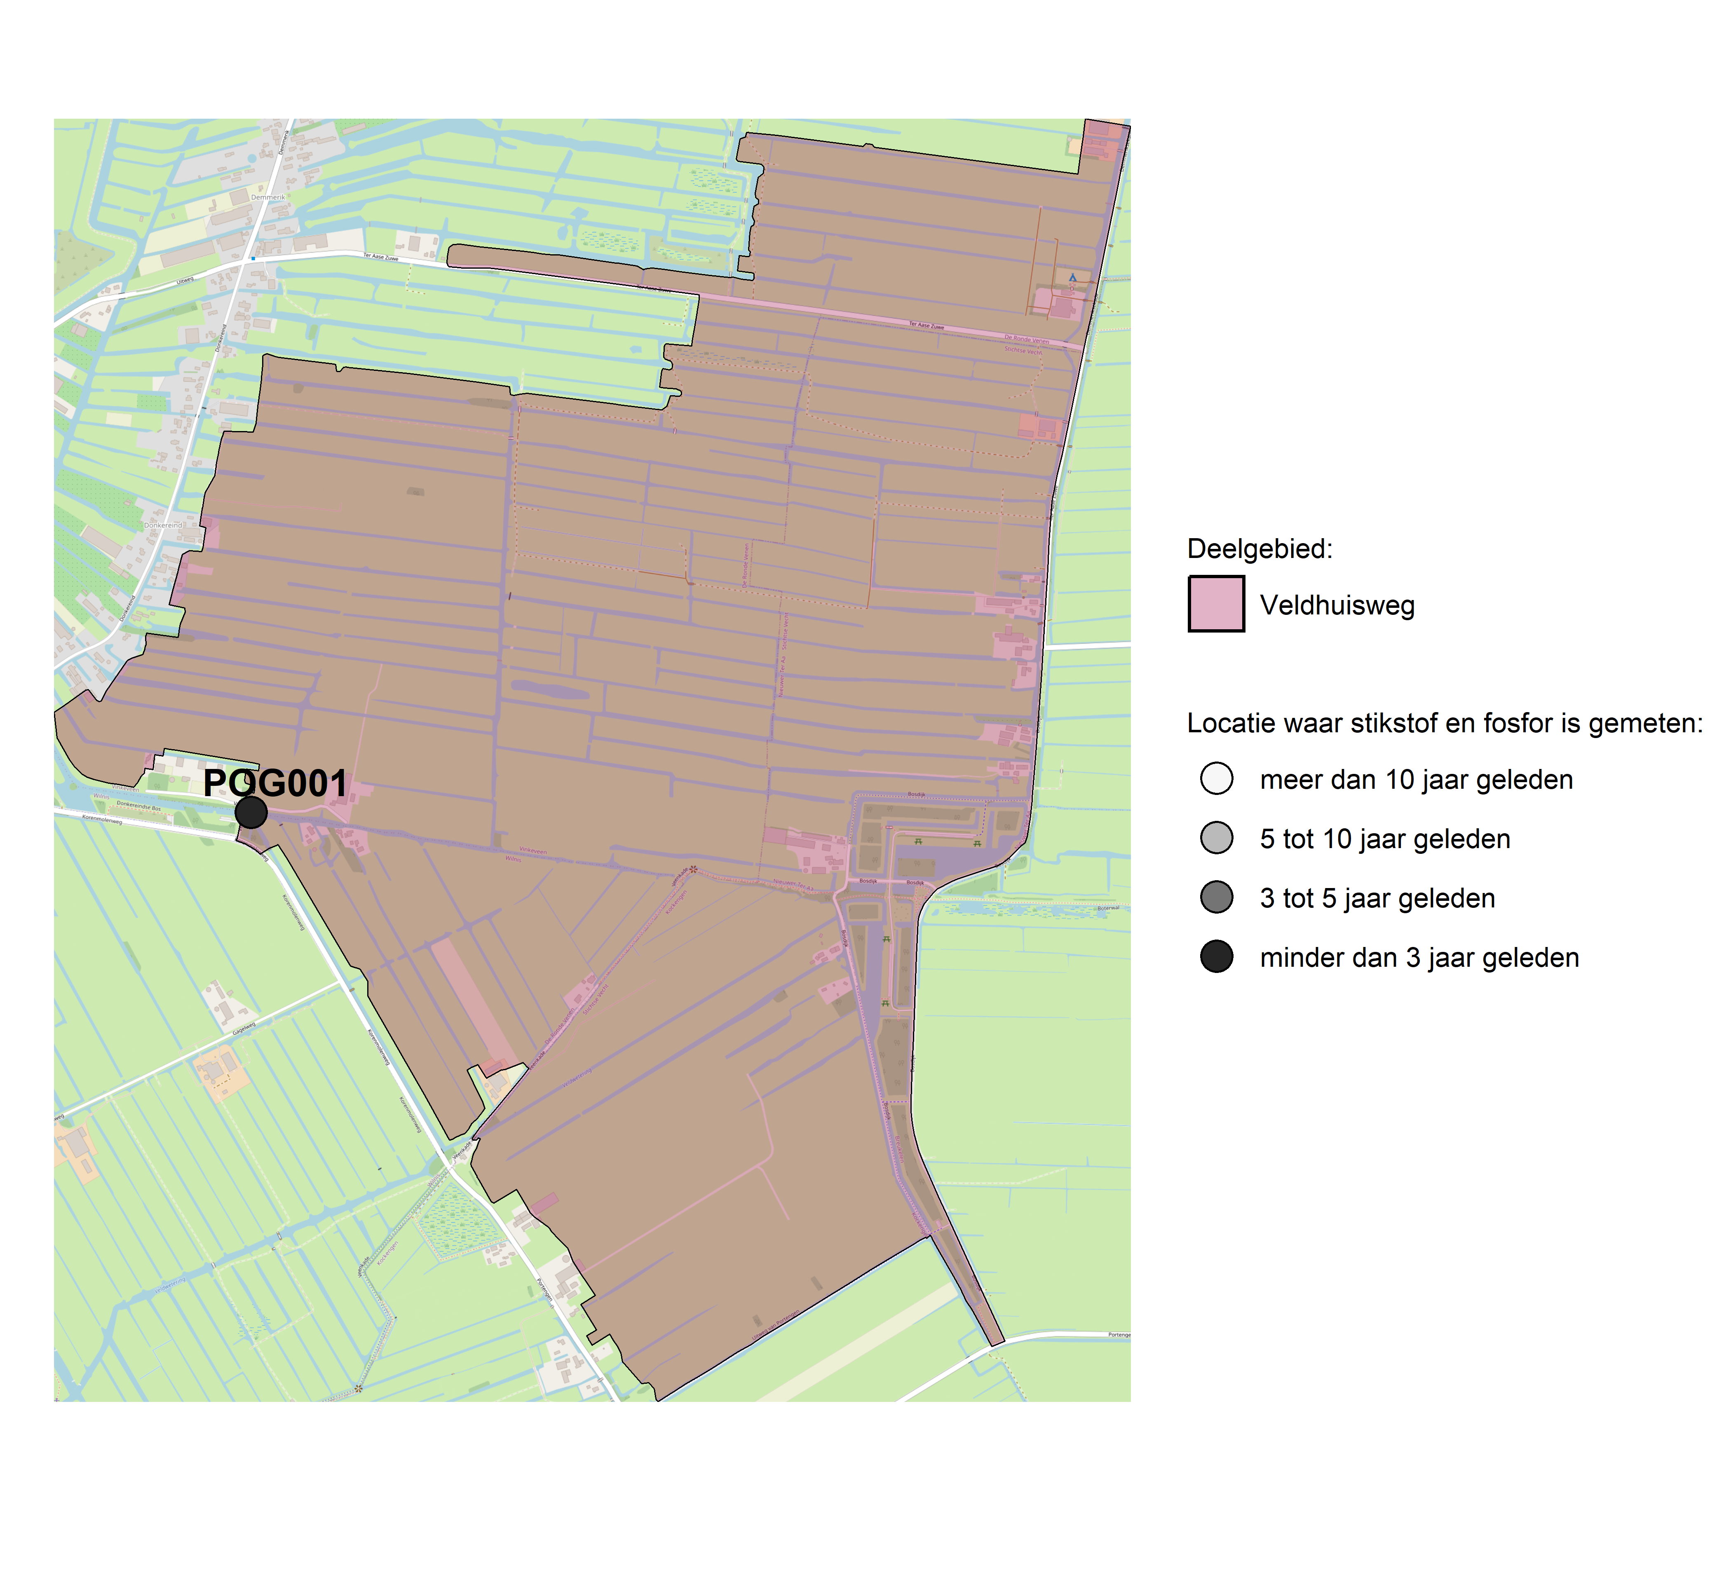This screenshot has width=1731, height=1575.
Task: Click the 'minder dan 3 jaar geleden' text
Action: pyautogui.click(x=1419, y=958)
